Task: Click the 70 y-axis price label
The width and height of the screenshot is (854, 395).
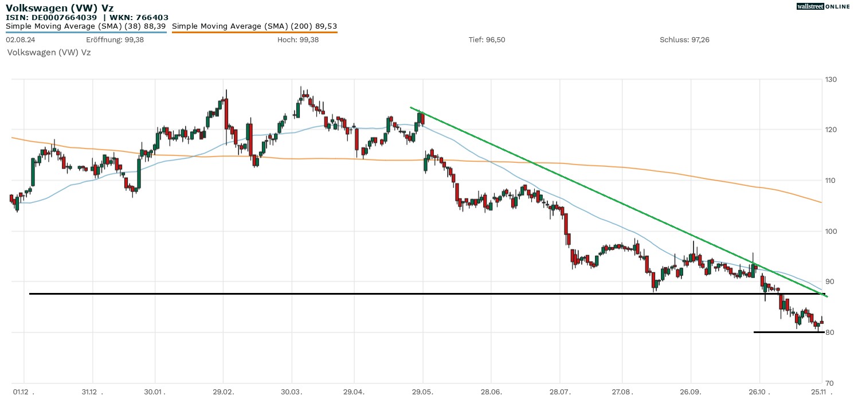Action: (830, 383)
